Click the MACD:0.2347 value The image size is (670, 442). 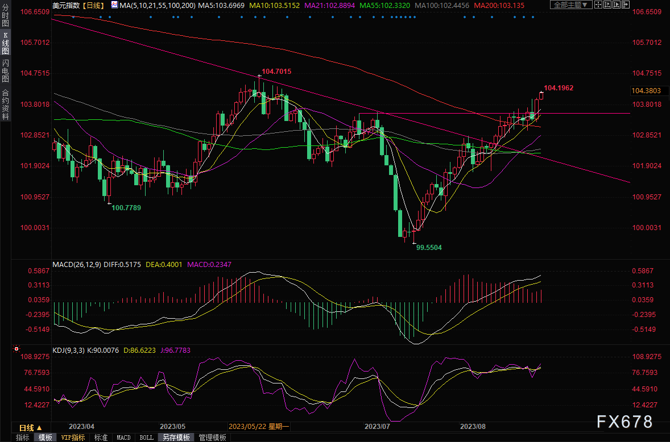(x=209, y=265)
